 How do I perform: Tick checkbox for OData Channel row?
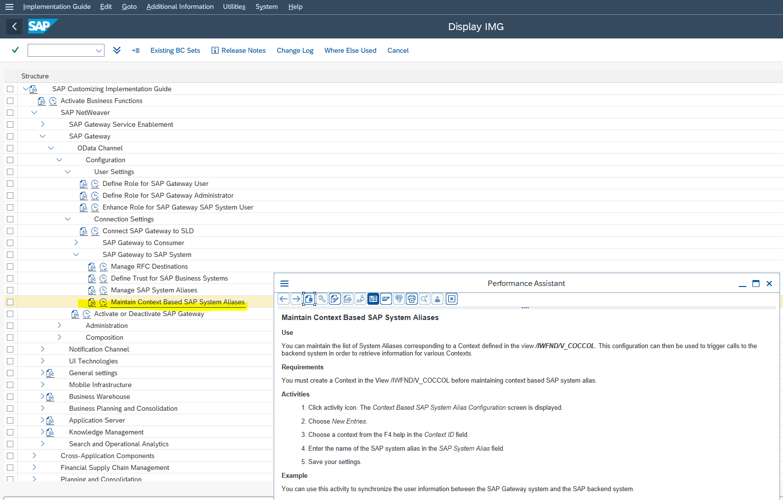click(10, 148)
